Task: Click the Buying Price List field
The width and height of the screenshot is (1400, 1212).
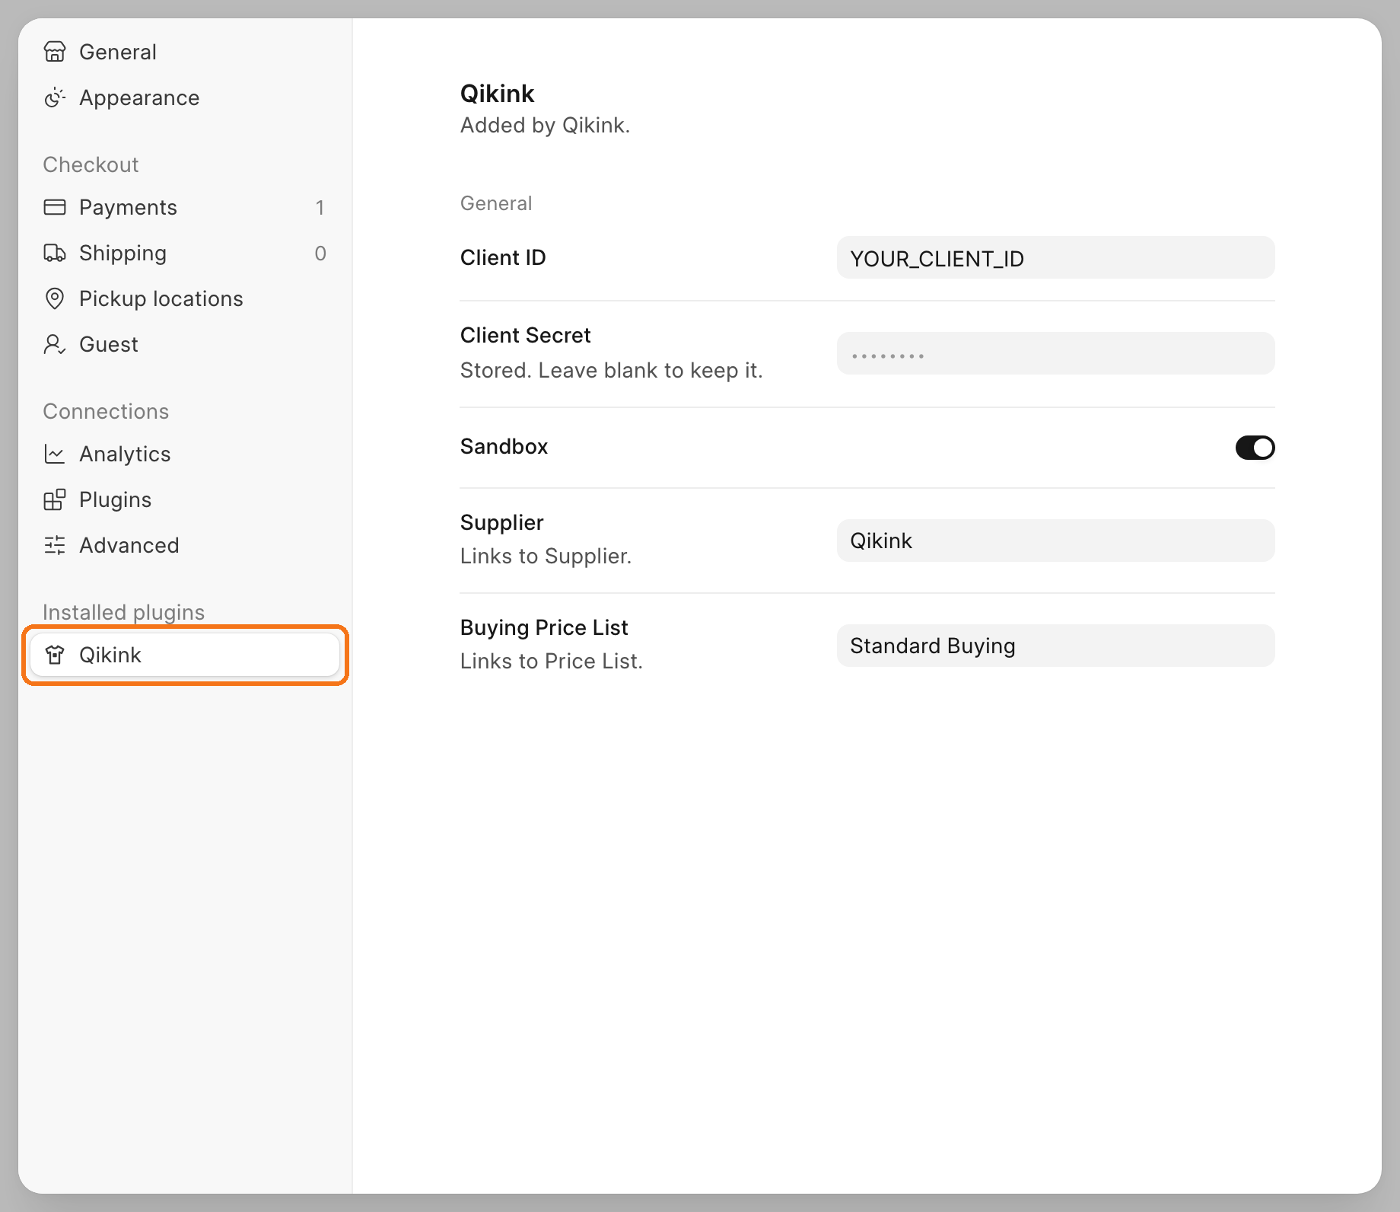Action: [x=1055, y=646]
